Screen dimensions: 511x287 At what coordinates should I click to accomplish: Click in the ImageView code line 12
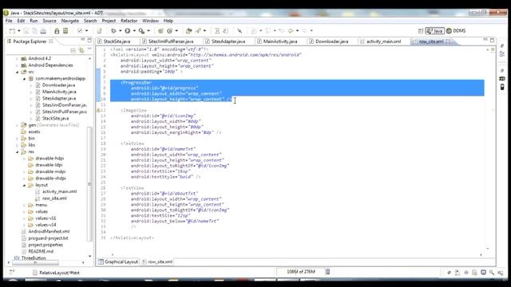click(134, 110)
